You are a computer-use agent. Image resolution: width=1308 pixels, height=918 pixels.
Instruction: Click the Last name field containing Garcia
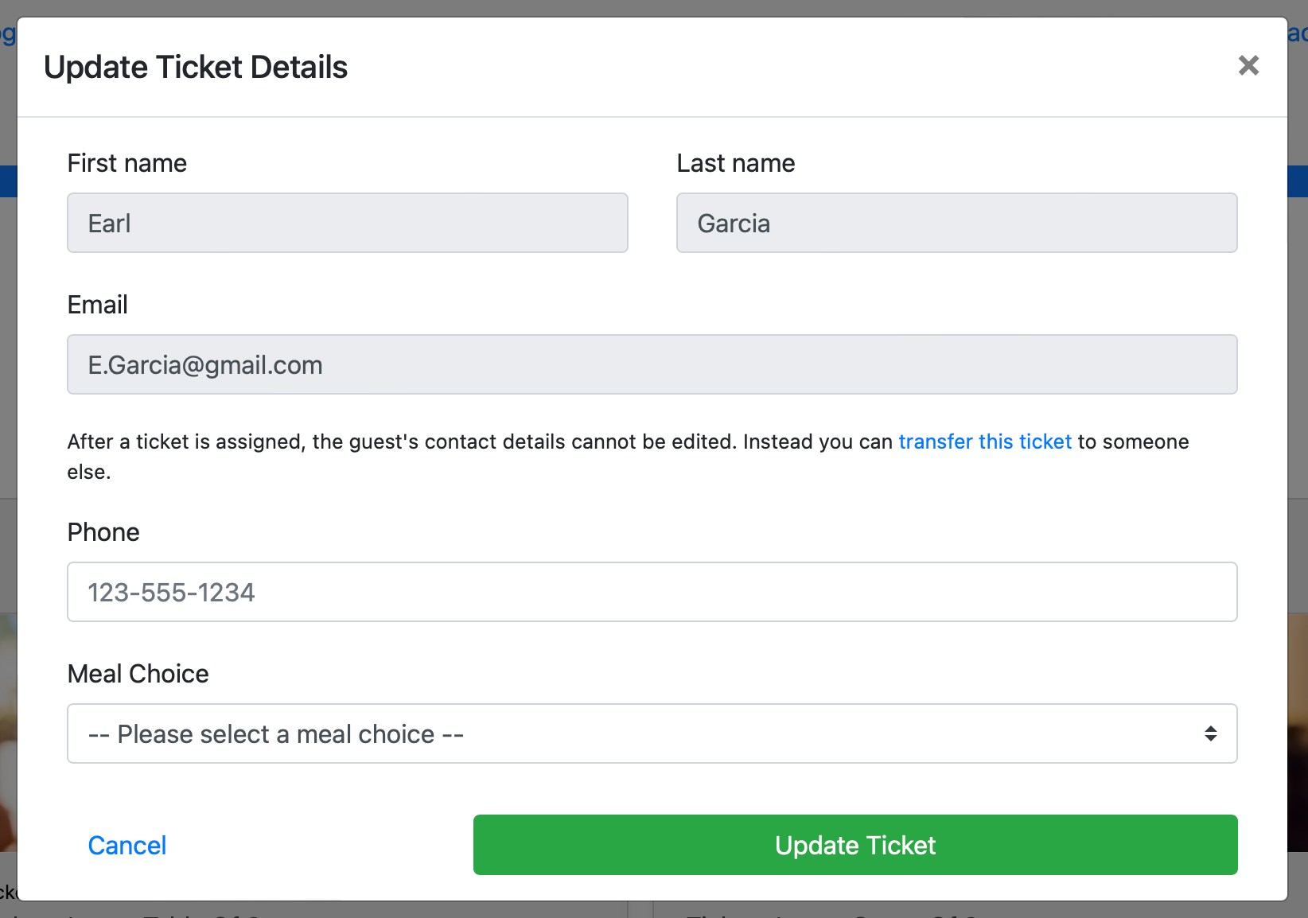click(x=956, y=223)
